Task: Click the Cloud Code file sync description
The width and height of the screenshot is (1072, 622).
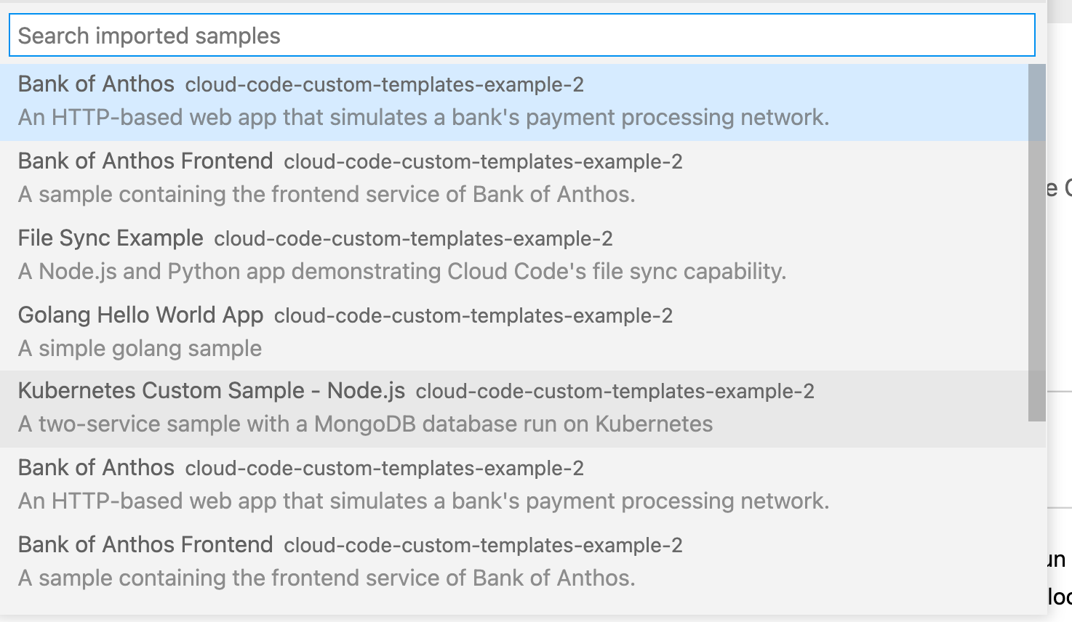Action: click(401, 271)
